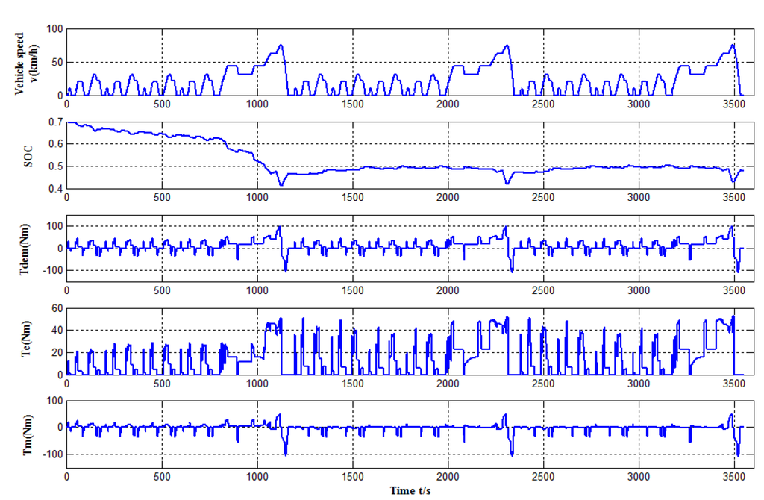
Task: Select the "Tdem(Nm)" y-axis label
Action: [25, 249]
